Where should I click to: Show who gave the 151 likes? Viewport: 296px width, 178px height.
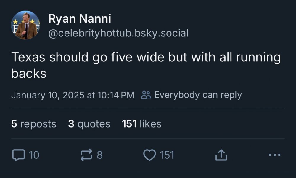click(x=142, y=124)
